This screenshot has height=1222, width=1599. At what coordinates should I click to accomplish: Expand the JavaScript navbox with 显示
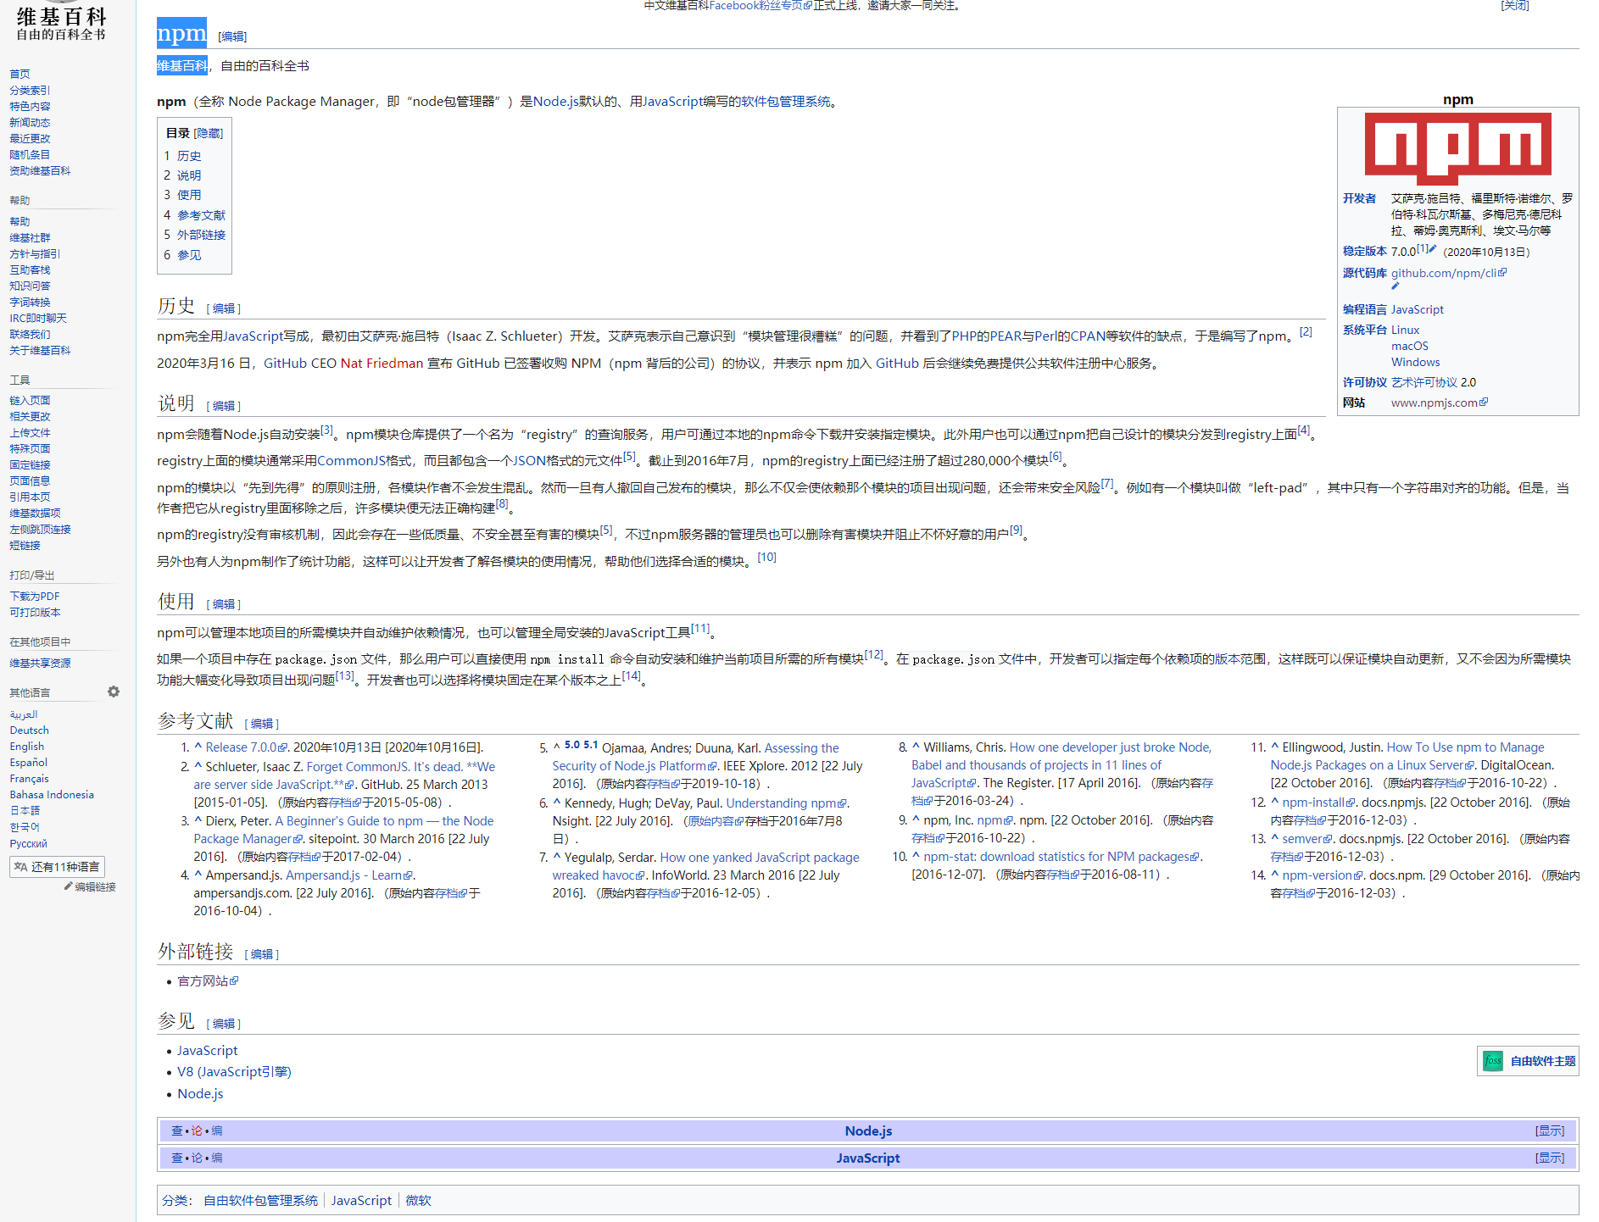coord(1551,1158)
